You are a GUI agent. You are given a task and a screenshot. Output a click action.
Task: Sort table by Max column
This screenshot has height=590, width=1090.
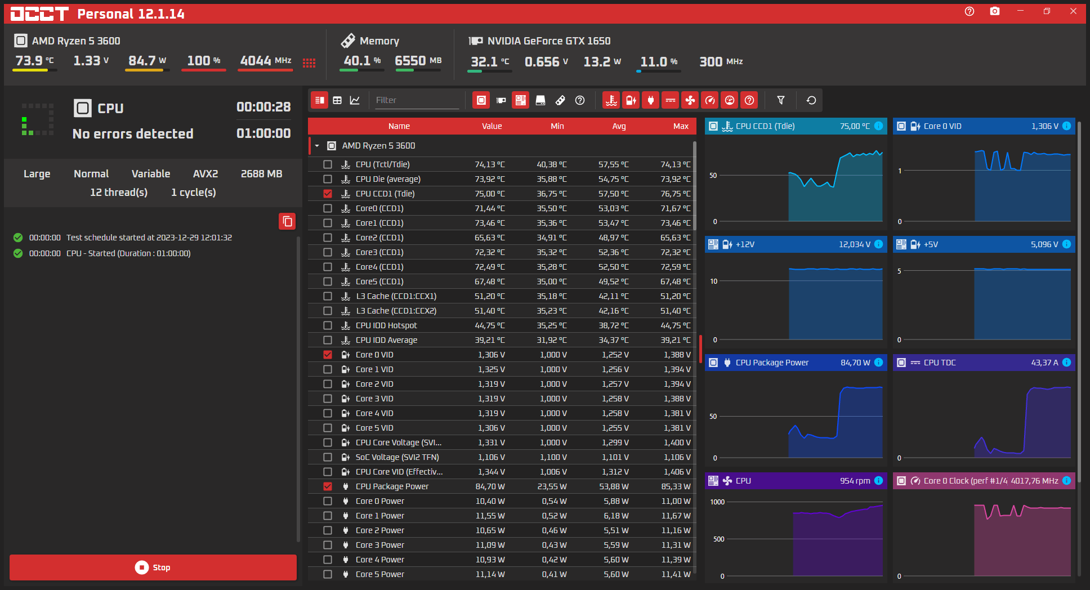681,126
